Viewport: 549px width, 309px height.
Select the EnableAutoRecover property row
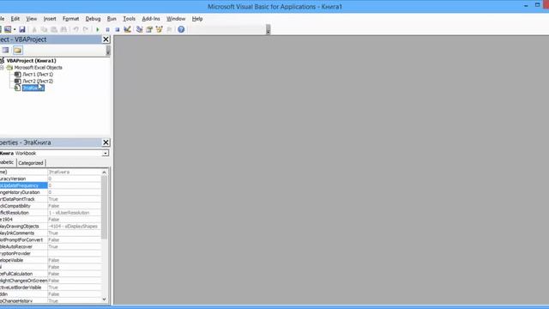[x=50, y=246]
